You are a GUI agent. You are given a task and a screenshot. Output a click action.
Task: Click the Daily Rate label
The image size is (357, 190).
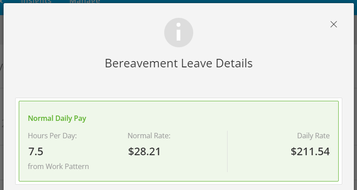pos(313,136)
